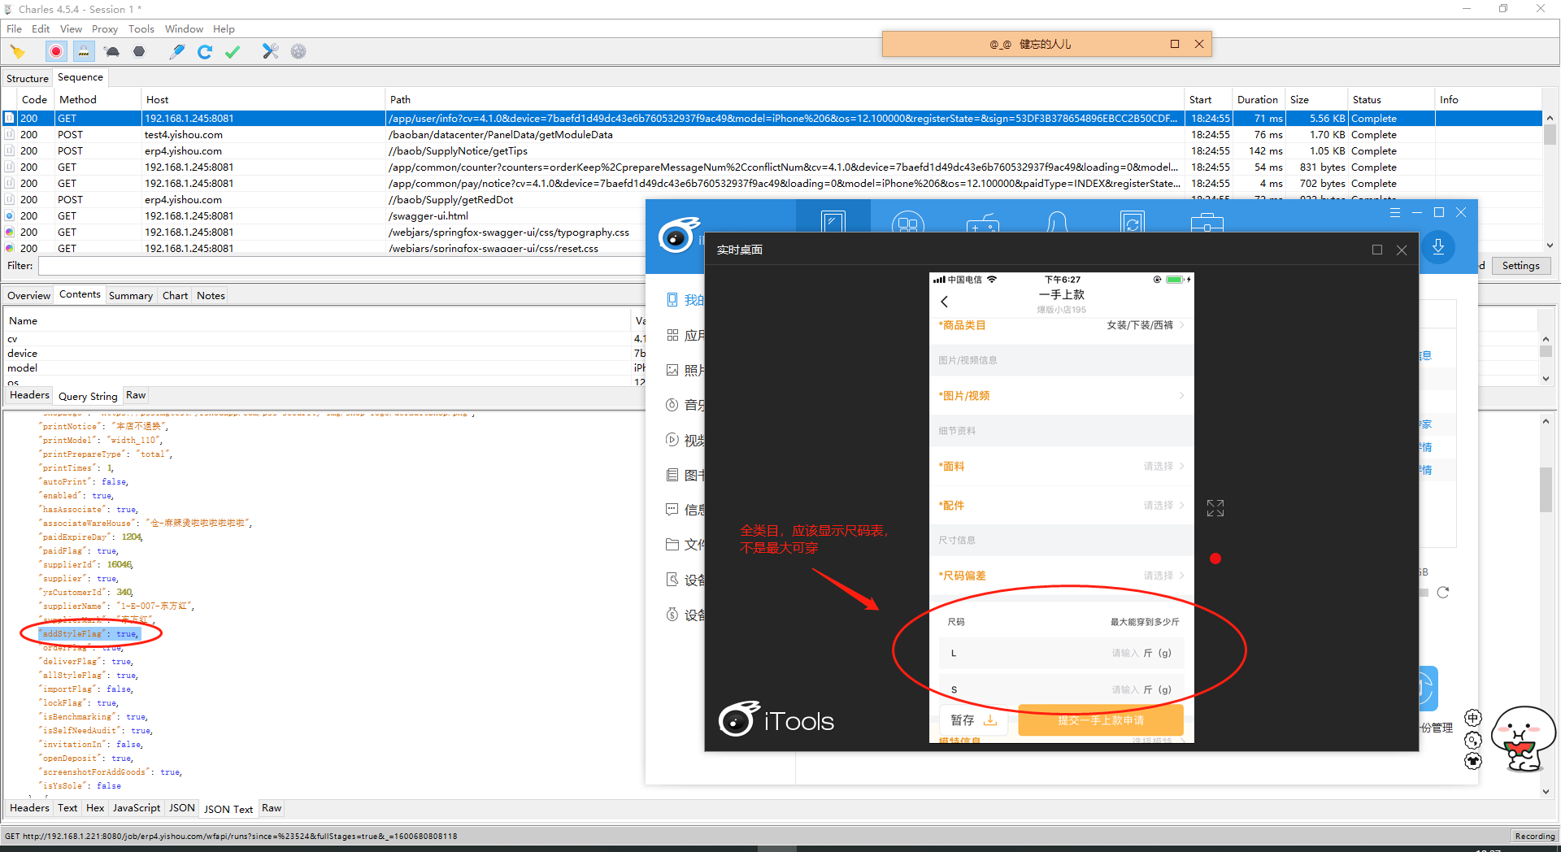The width and height of the screenshot is (1561, 852).
Task: Click the fullscreen expand icon beside phone screen
Action: click(1215, 508)
